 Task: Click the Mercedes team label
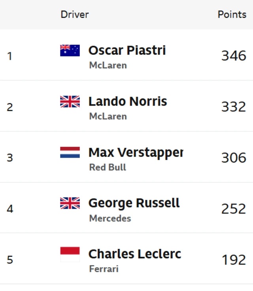(110, 218)
